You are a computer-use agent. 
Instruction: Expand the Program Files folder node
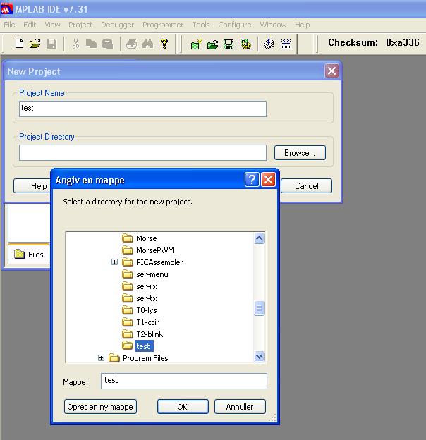101,358
